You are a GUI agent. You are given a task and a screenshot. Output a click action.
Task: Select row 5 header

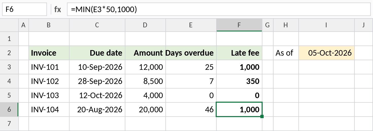tap(9, 95)
